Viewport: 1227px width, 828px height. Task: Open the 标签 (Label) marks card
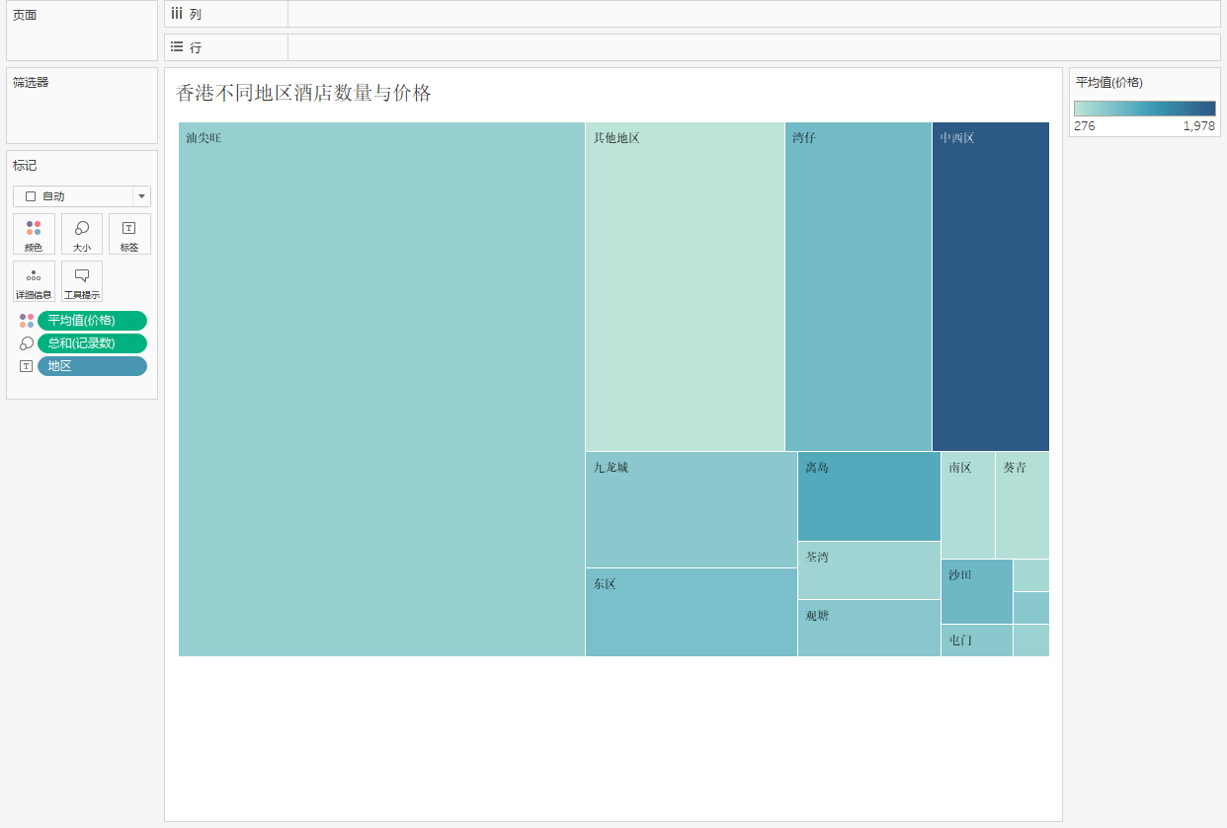[129, 234]
